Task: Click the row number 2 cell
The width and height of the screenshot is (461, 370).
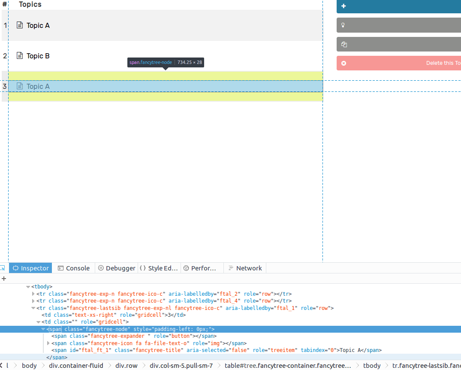Action: (5, 56)
